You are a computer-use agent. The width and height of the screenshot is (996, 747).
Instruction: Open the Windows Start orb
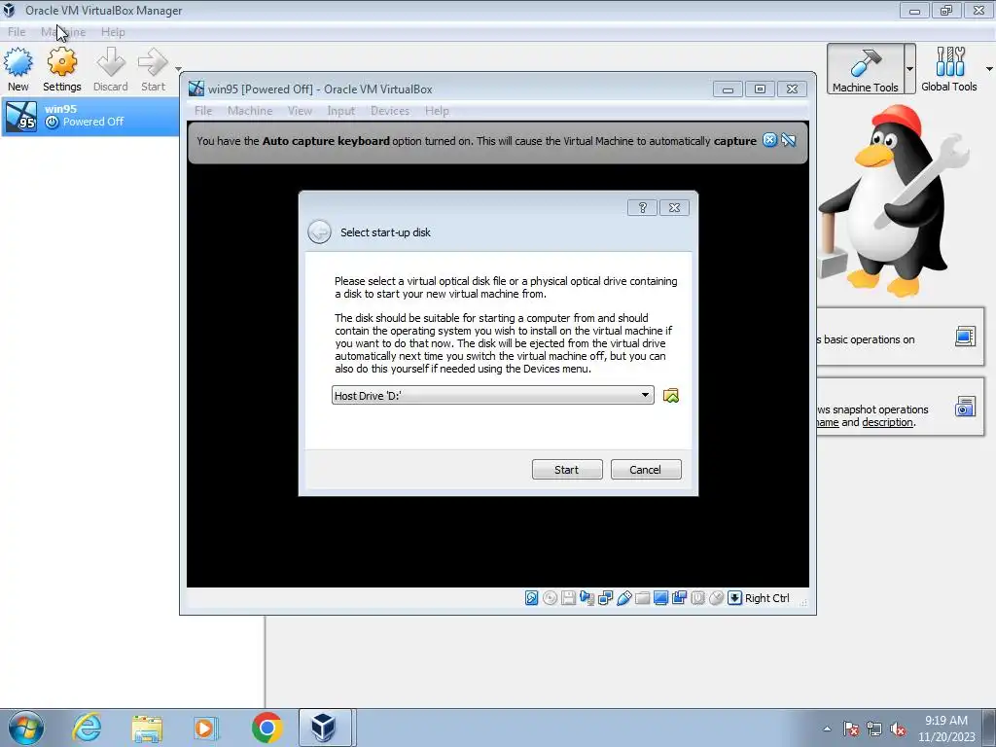[x=26, y=728]
